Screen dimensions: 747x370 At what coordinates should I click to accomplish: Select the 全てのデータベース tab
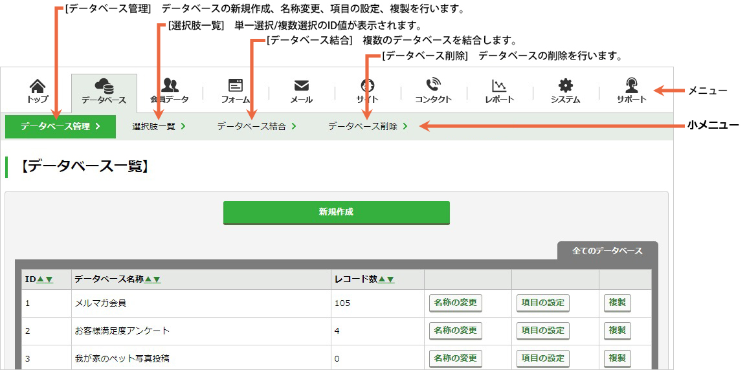(x=607, y=250)
